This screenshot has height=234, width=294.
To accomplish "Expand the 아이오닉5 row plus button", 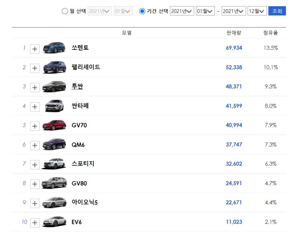I will tap(35, 203).
